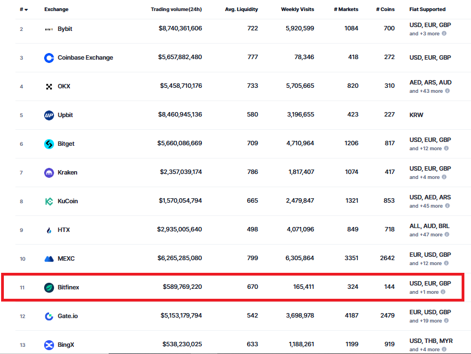Viewport: 471px width, 354px height.
Task: Open the Gate.io exchange link
Action: pyautogui.click(x=68, y=316)
